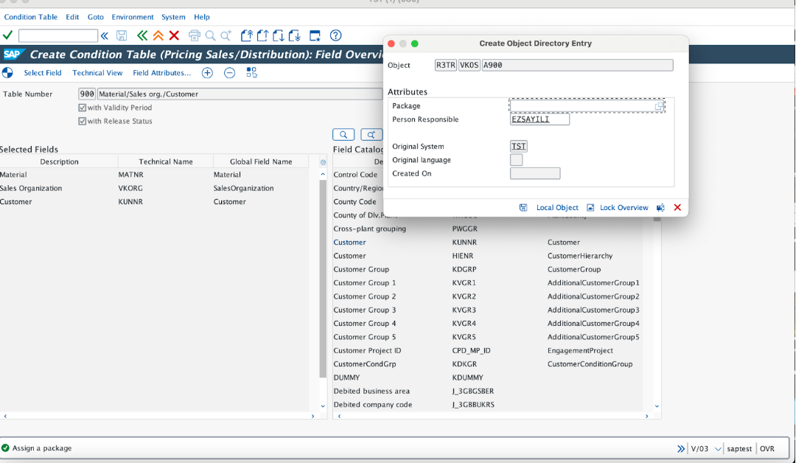Click the save diskette icon in main toolbar
This screenshot has height=463, width=796.
coord(122,35)
